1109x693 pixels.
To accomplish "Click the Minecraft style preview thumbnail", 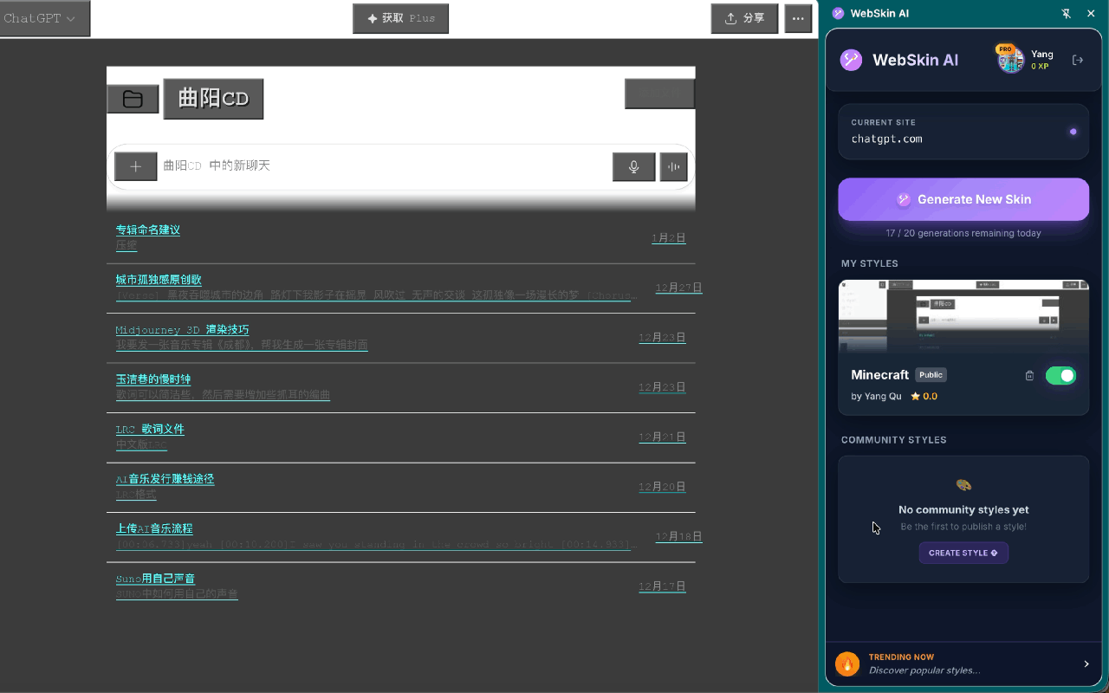I will click(x=963, y=314).
